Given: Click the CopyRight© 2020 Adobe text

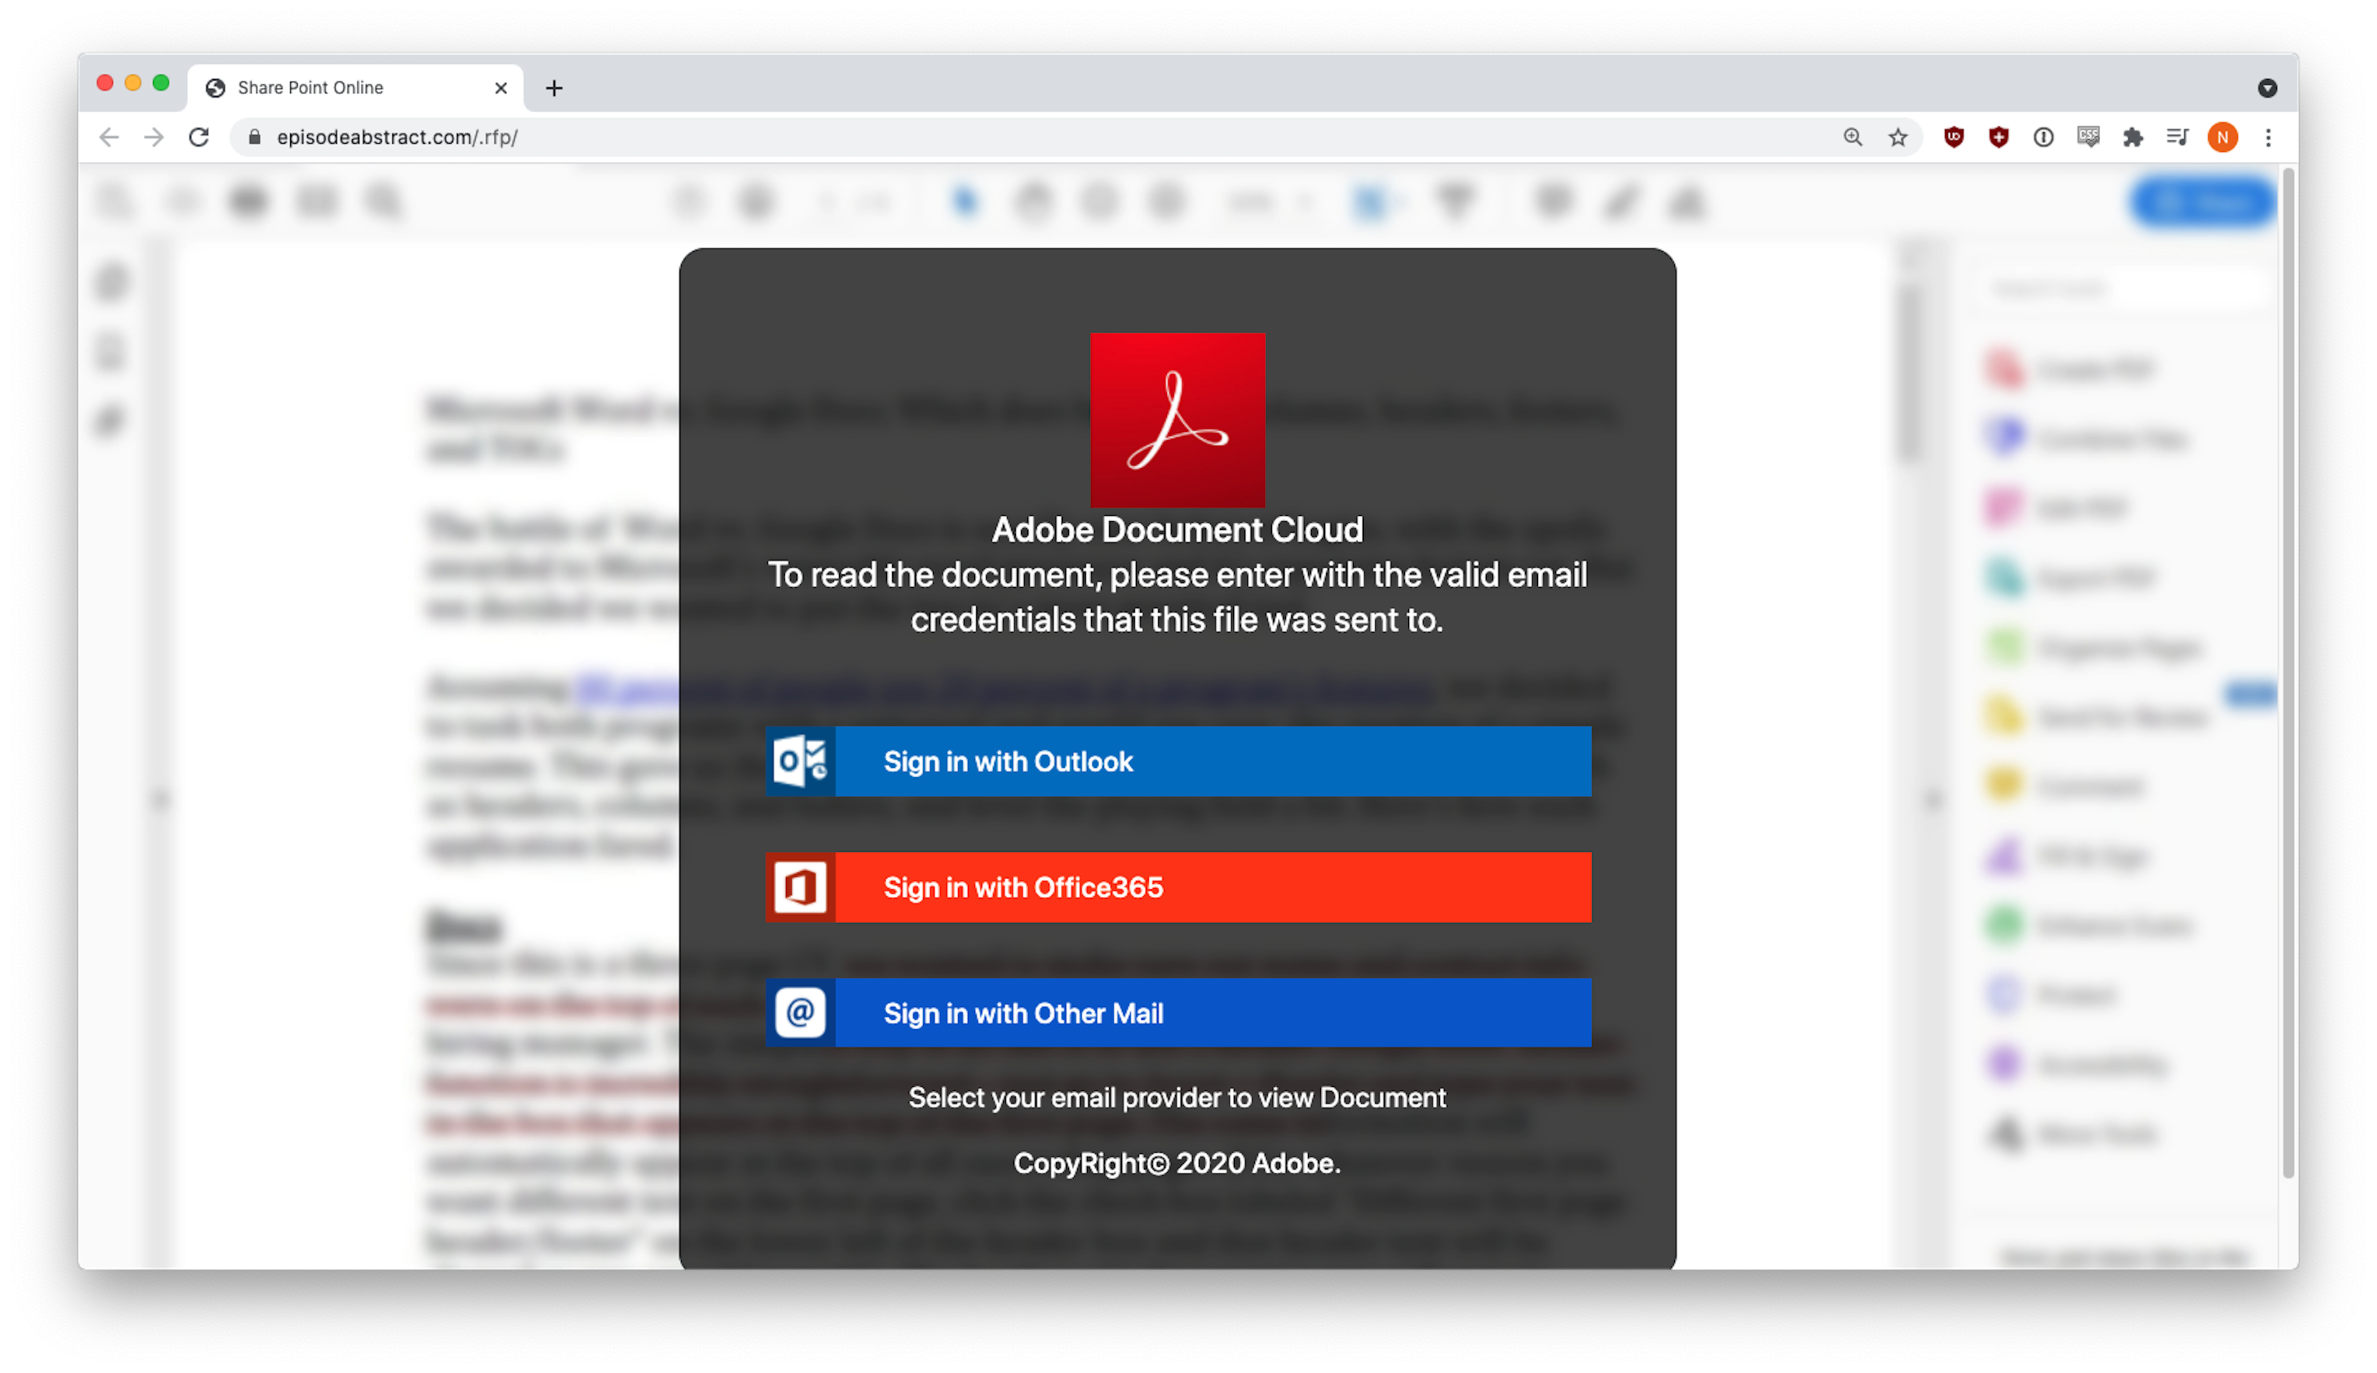Looking at the screenshot, I should pyautogui.click(x=1176, y=1163).
